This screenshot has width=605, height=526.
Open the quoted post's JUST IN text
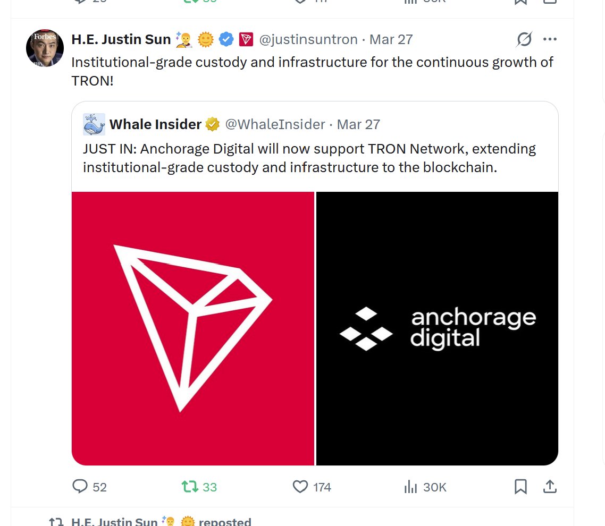click(x=309, y=157)
